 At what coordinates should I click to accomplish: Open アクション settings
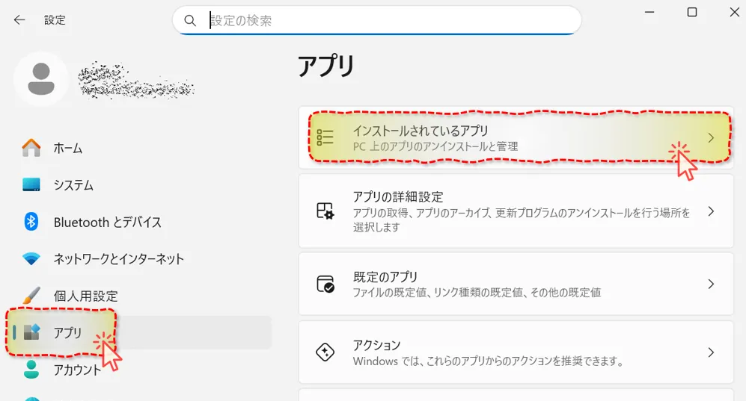tap(516, 352)
